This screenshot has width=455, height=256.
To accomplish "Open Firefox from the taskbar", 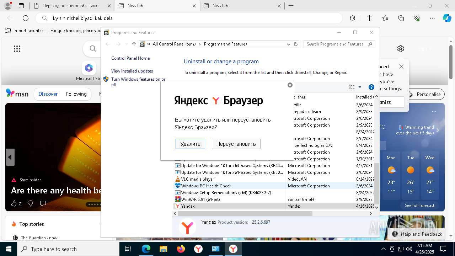I will [x=181, y=249].
